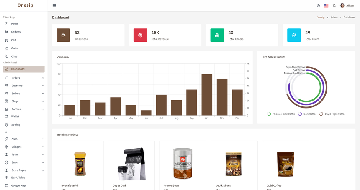Viewport: 360px width, 190px height.
Task: Expand the Orders submenu chevron
Action: [43, 78]
